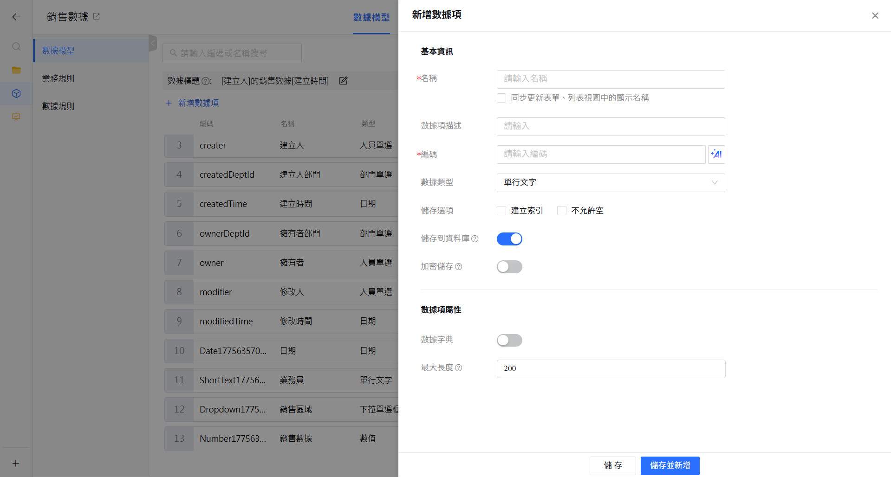Check 同步更新表單、列表視圖中的顯示名稱 box

click(501, 98)
